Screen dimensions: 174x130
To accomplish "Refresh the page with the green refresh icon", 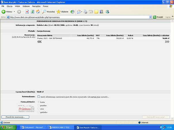I will [x=32, y=12].
